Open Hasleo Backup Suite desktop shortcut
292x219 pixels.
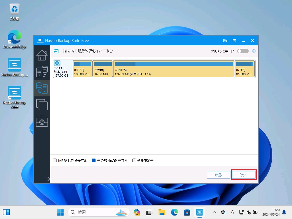coord(15,97)
